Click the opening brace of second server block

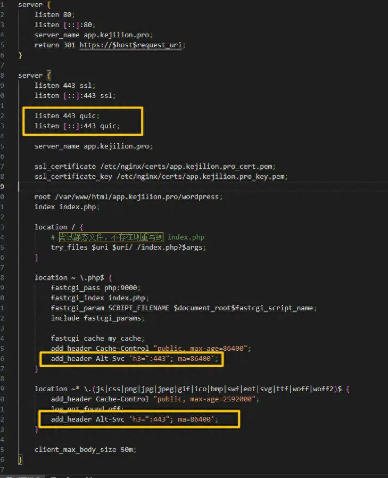coord(47,76)
